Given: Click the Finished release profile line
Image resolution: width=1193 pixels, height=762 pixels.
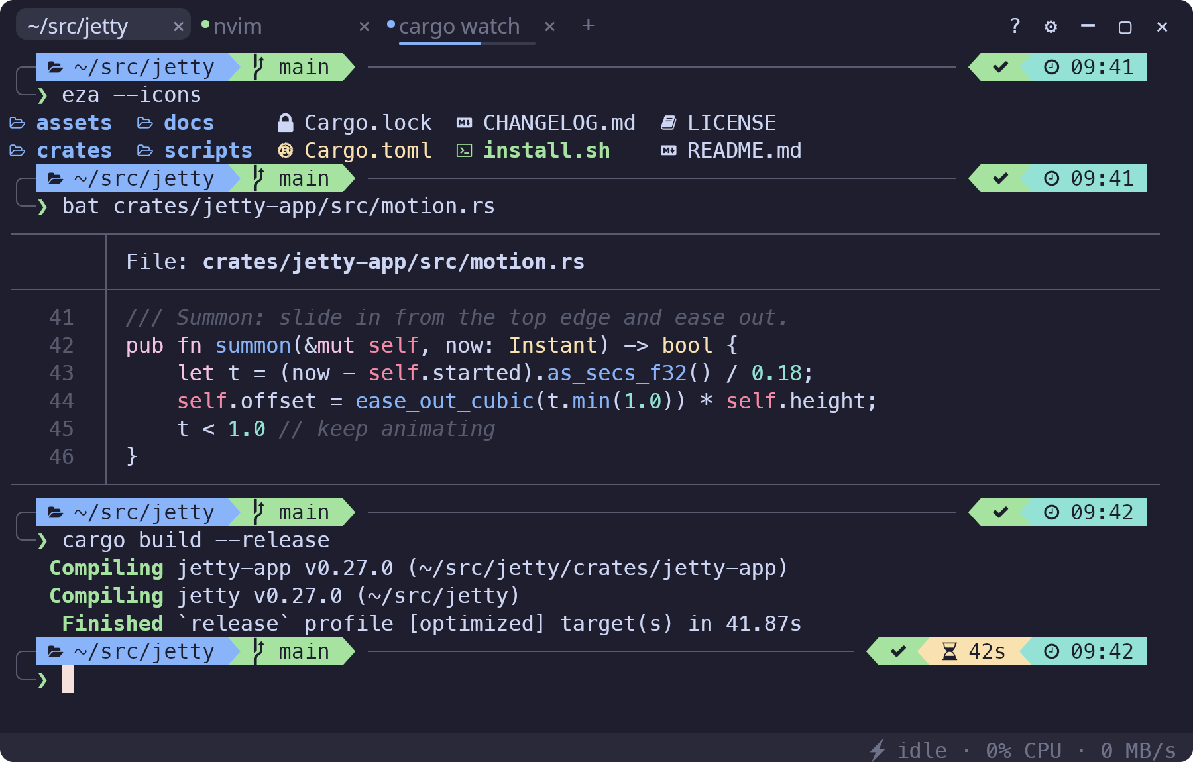Looking at the screenshot, I should [x=431, y=624].
